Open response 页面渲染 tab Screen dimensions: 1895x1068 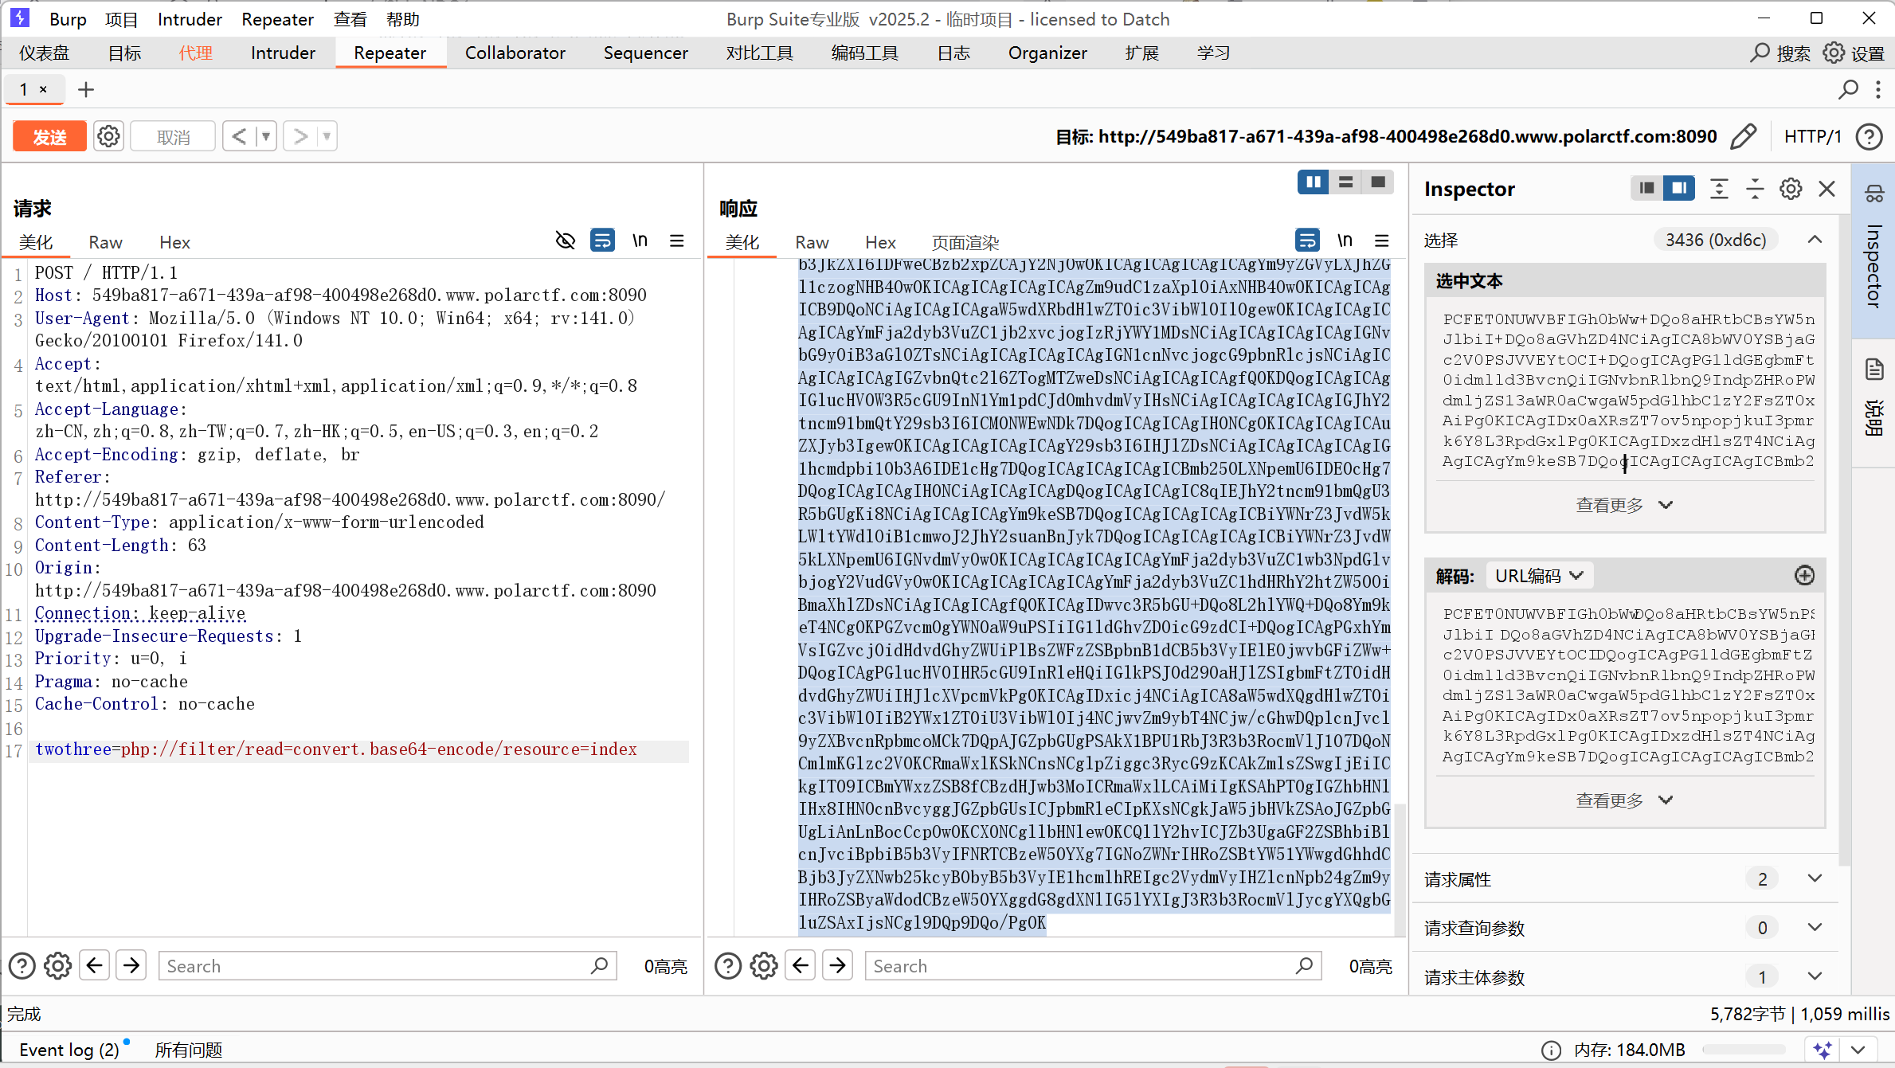(965, 242)
